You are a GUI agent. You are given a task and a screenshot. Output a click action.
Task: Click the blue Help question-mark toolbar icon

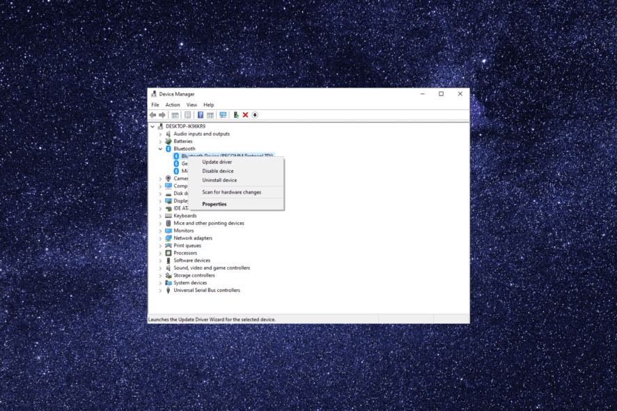[x=201, y=115]
